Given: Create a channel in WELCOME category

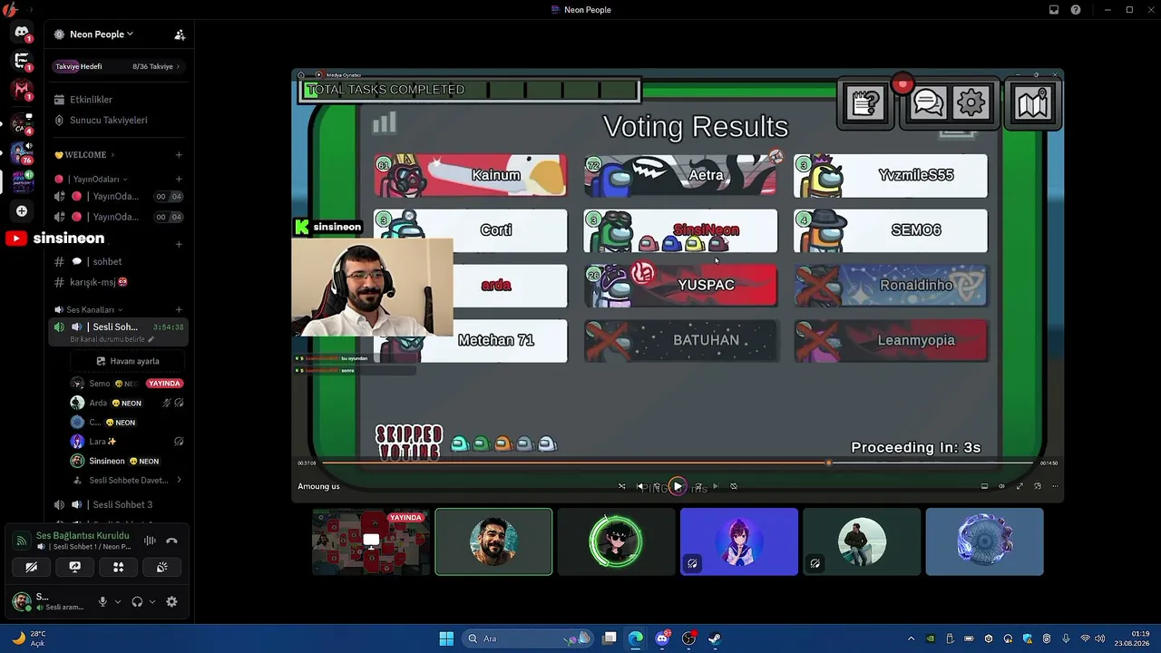Looking at the screenshot, I should pos(179,155).
